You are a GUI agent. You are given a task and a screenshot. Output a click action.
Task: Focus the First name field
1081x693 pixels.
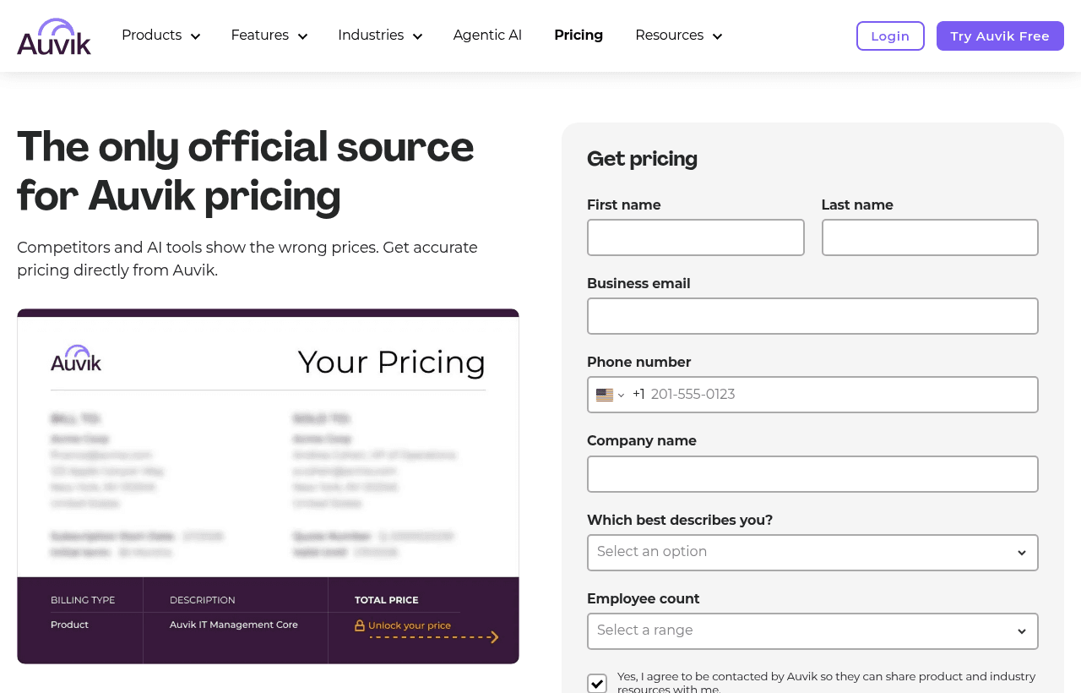tap(696, 237)
